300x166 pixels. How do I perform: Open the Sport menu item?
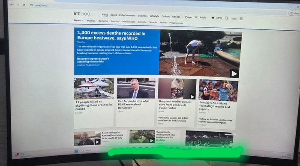[x=114, y=15]
